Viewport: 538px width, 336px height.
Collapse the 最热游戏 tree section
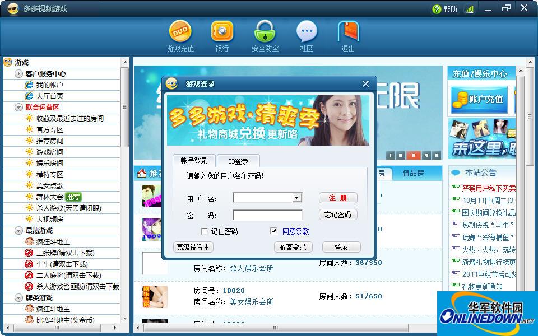click(x=18, y=230)
